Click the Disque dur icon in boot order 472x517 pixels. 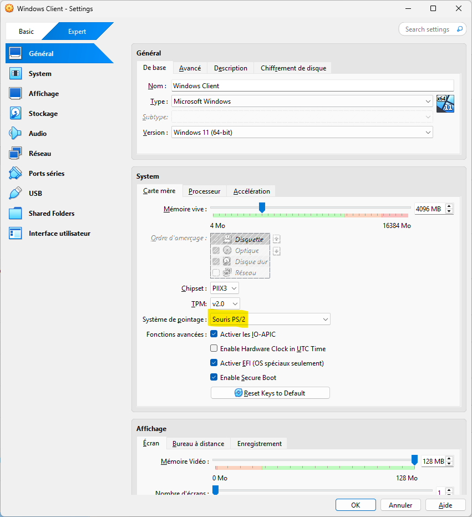coord(227,261)
